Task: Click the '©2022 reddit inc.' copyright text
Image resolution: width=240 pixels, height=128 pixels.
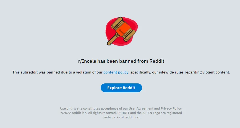Action: [74, 113]
